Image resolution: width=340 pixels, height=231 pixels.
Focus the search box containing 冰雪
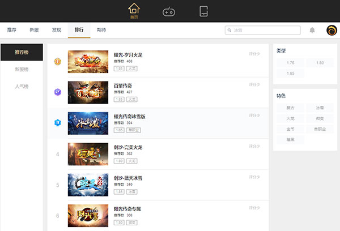[262, 30]
